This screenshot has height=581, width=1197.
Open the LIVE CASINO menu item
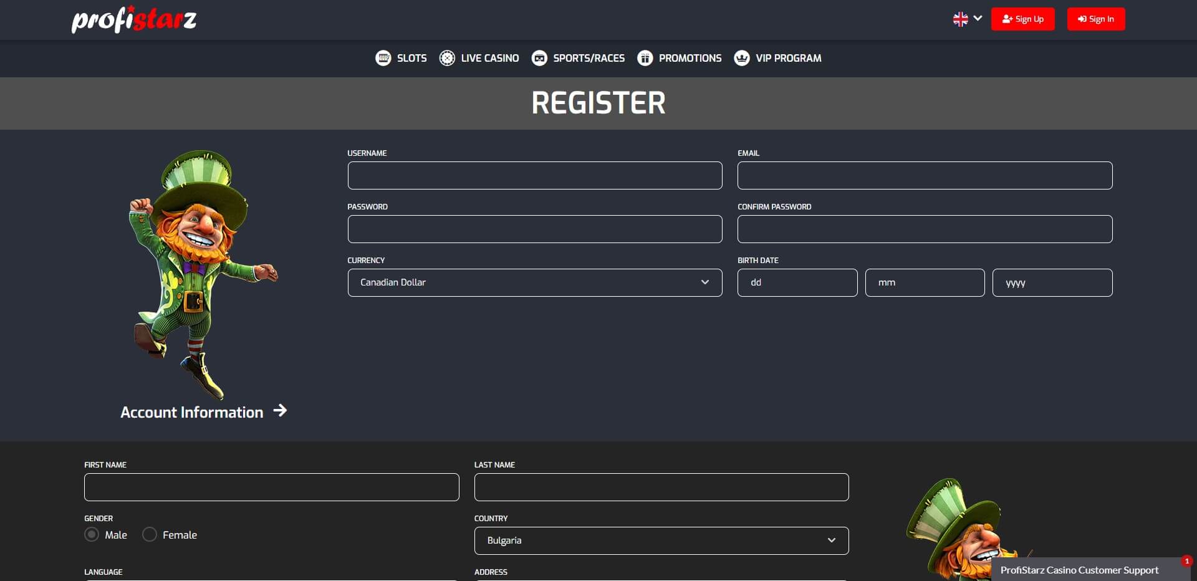tap(490, 58)
